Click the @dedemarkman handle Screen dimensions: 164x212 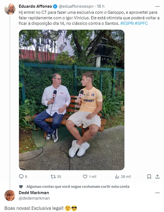(x=34, y=198)
